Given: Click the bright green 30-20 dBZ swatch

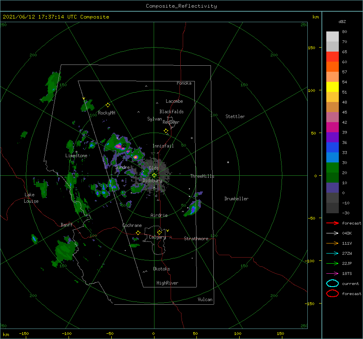Looking at the screenshot, I should tap(332, 168).
